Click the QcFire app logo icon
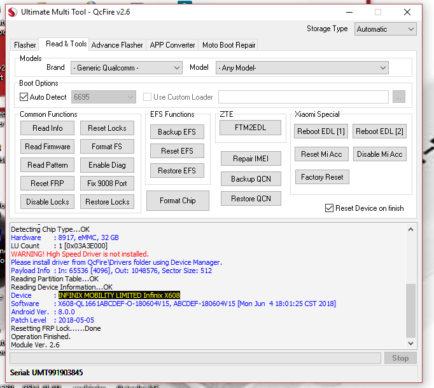Viewport: 434px width, 388px height. (13, 12)
